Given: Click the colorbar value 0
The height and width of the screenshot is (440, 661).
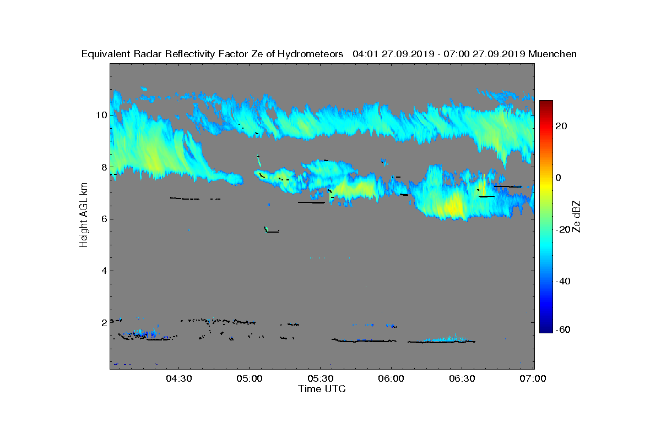Looking at the screenshot, I should 559,178.
